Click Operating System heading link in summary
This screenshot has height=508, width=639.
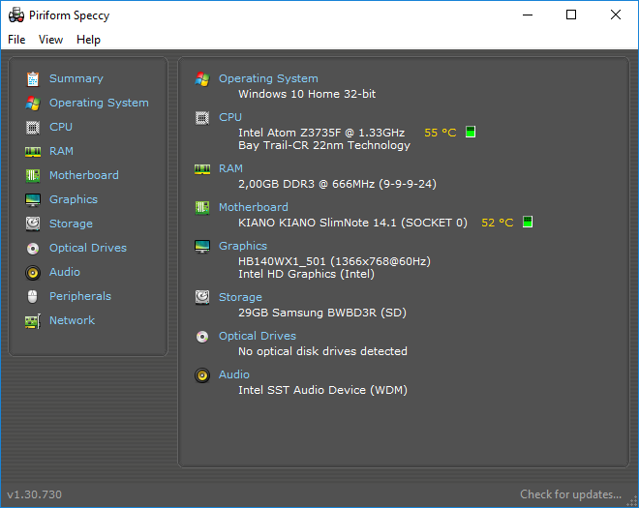[268, 78]
